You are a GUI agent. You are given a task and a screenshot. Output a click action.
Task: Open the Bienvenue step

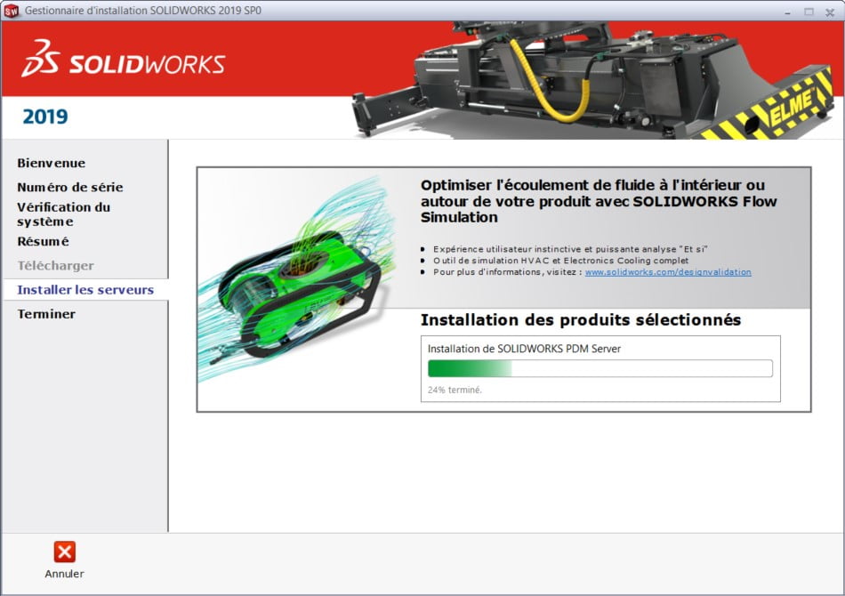point(52,163)
